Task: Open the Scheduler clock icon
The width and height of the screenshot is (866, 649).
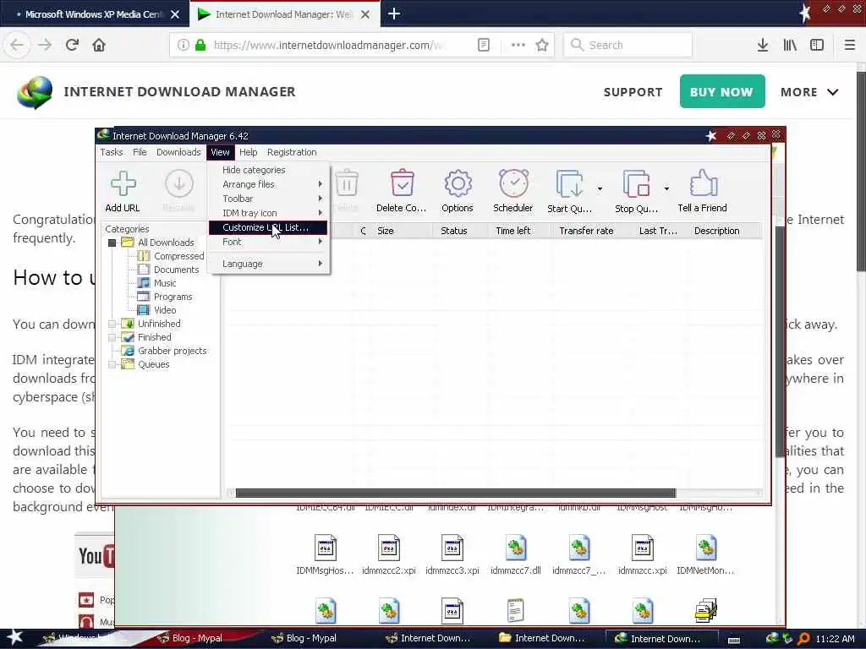Action: (x=513, y=183)
